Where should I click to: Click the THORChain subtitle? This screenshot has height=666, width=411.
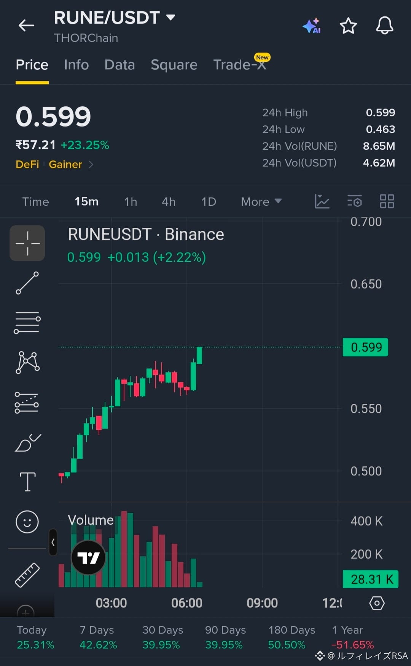(x=86, y=38)
